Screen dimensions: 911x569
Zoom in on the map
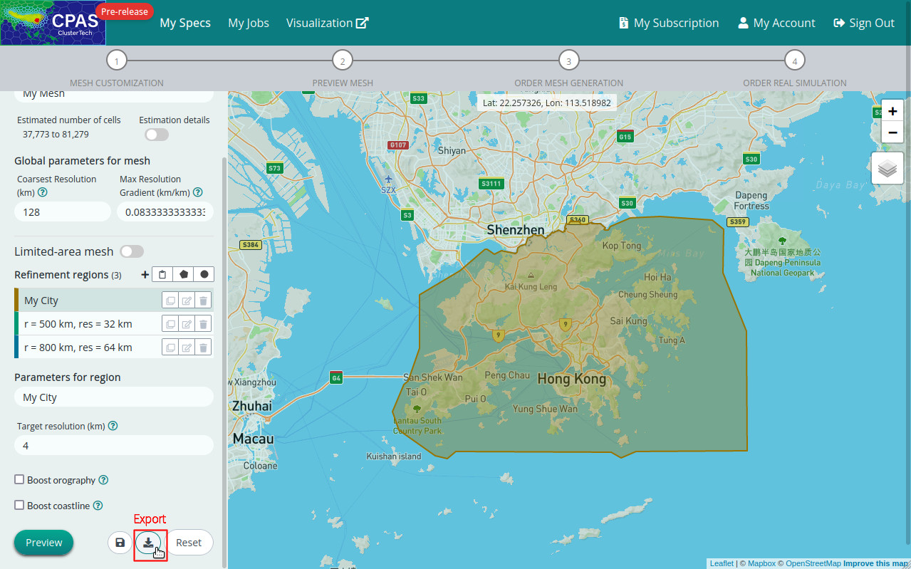[x=892, y=111]
